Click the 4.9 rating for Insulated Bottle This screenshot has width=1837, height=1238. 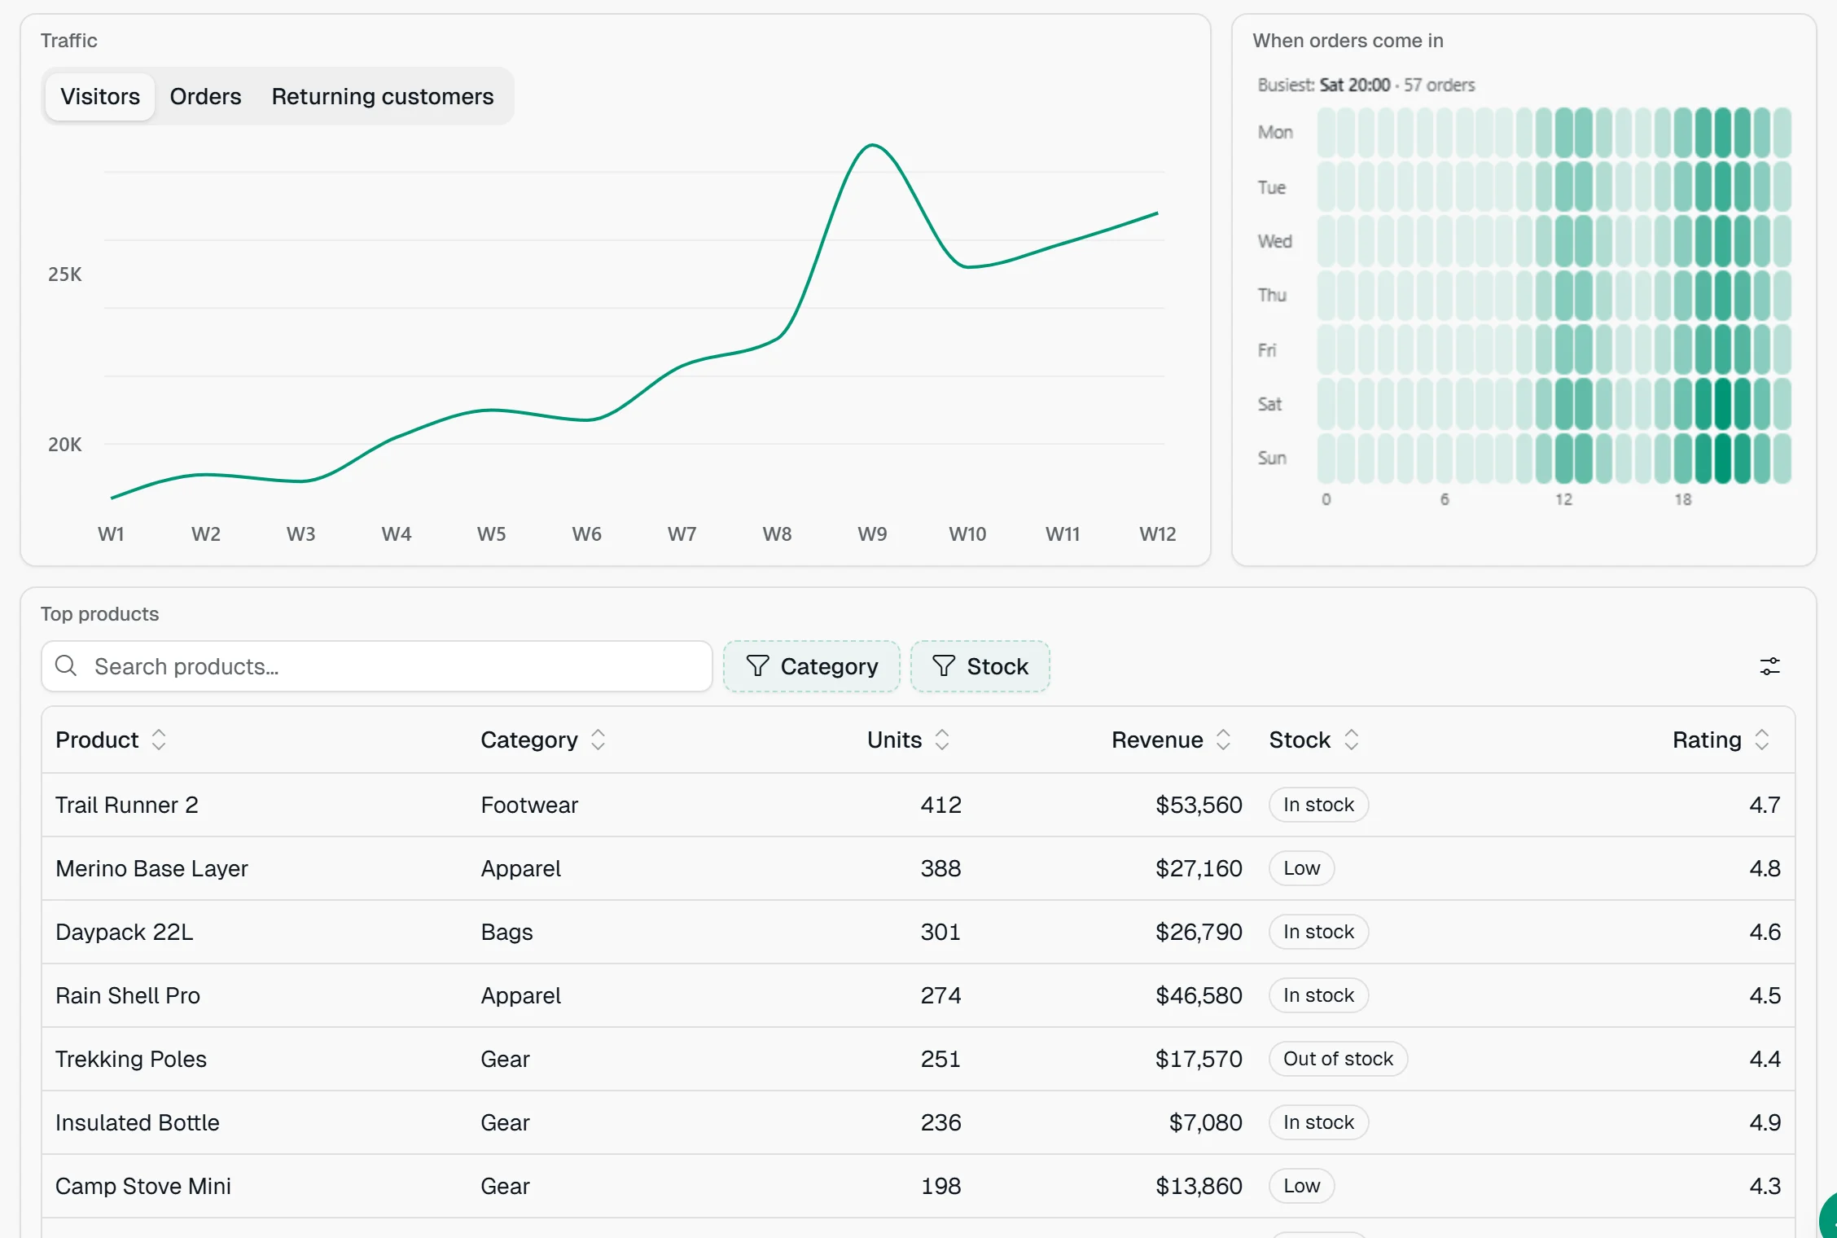click(x=1765, y=1122)
